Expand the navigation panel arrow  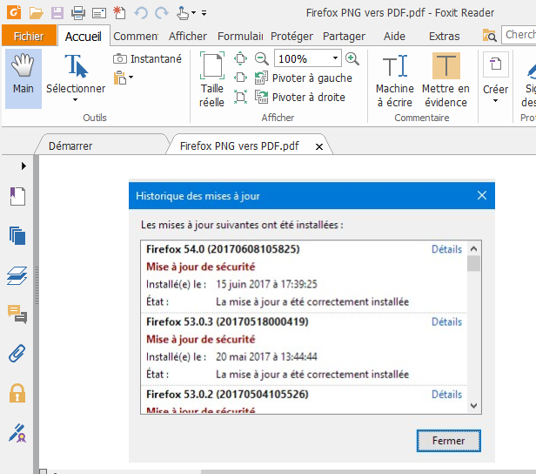click(x=23, y=166)
